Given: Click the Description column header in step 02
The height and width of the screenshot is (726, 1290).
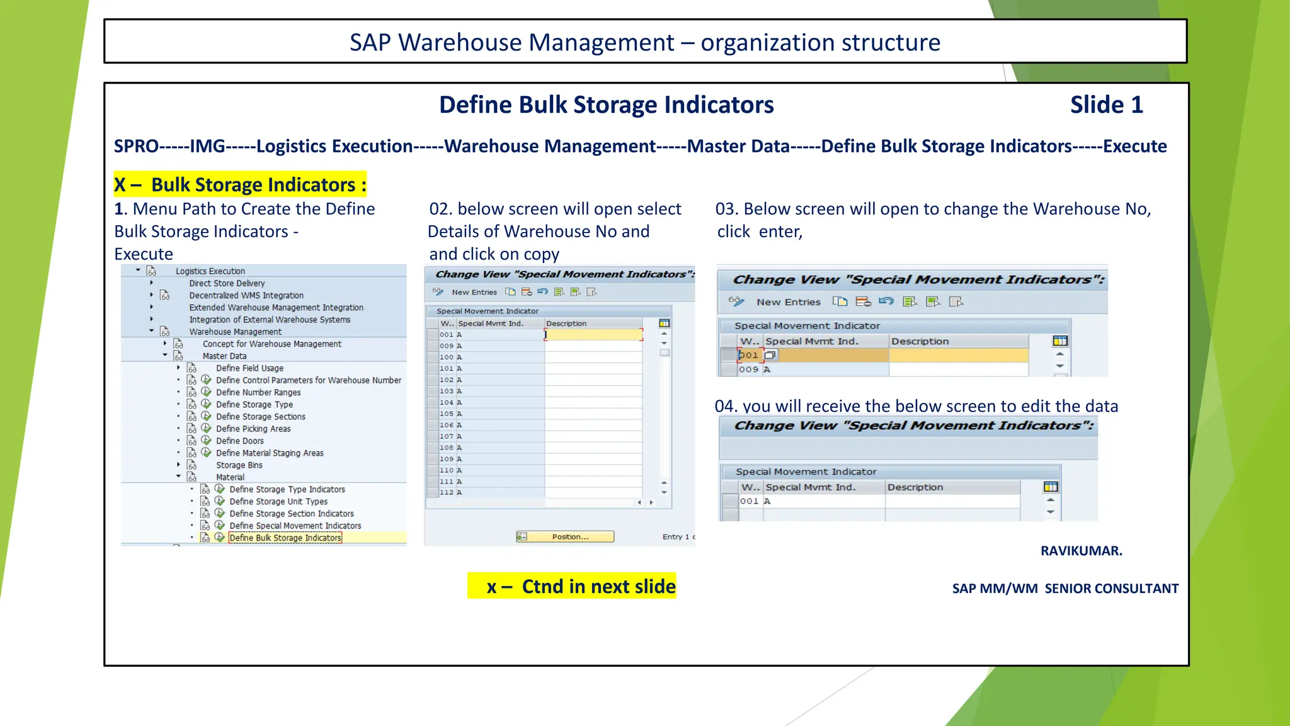Looking at the screenshot, I should tap(593, 323).
